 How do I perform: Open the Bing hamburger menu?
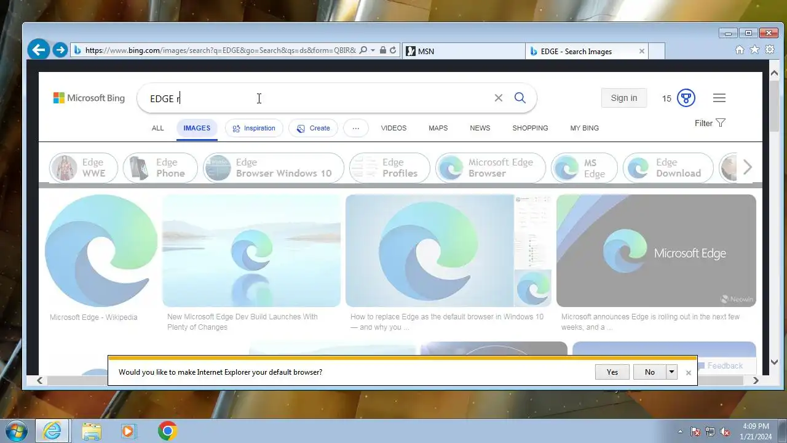coord(719,98)
